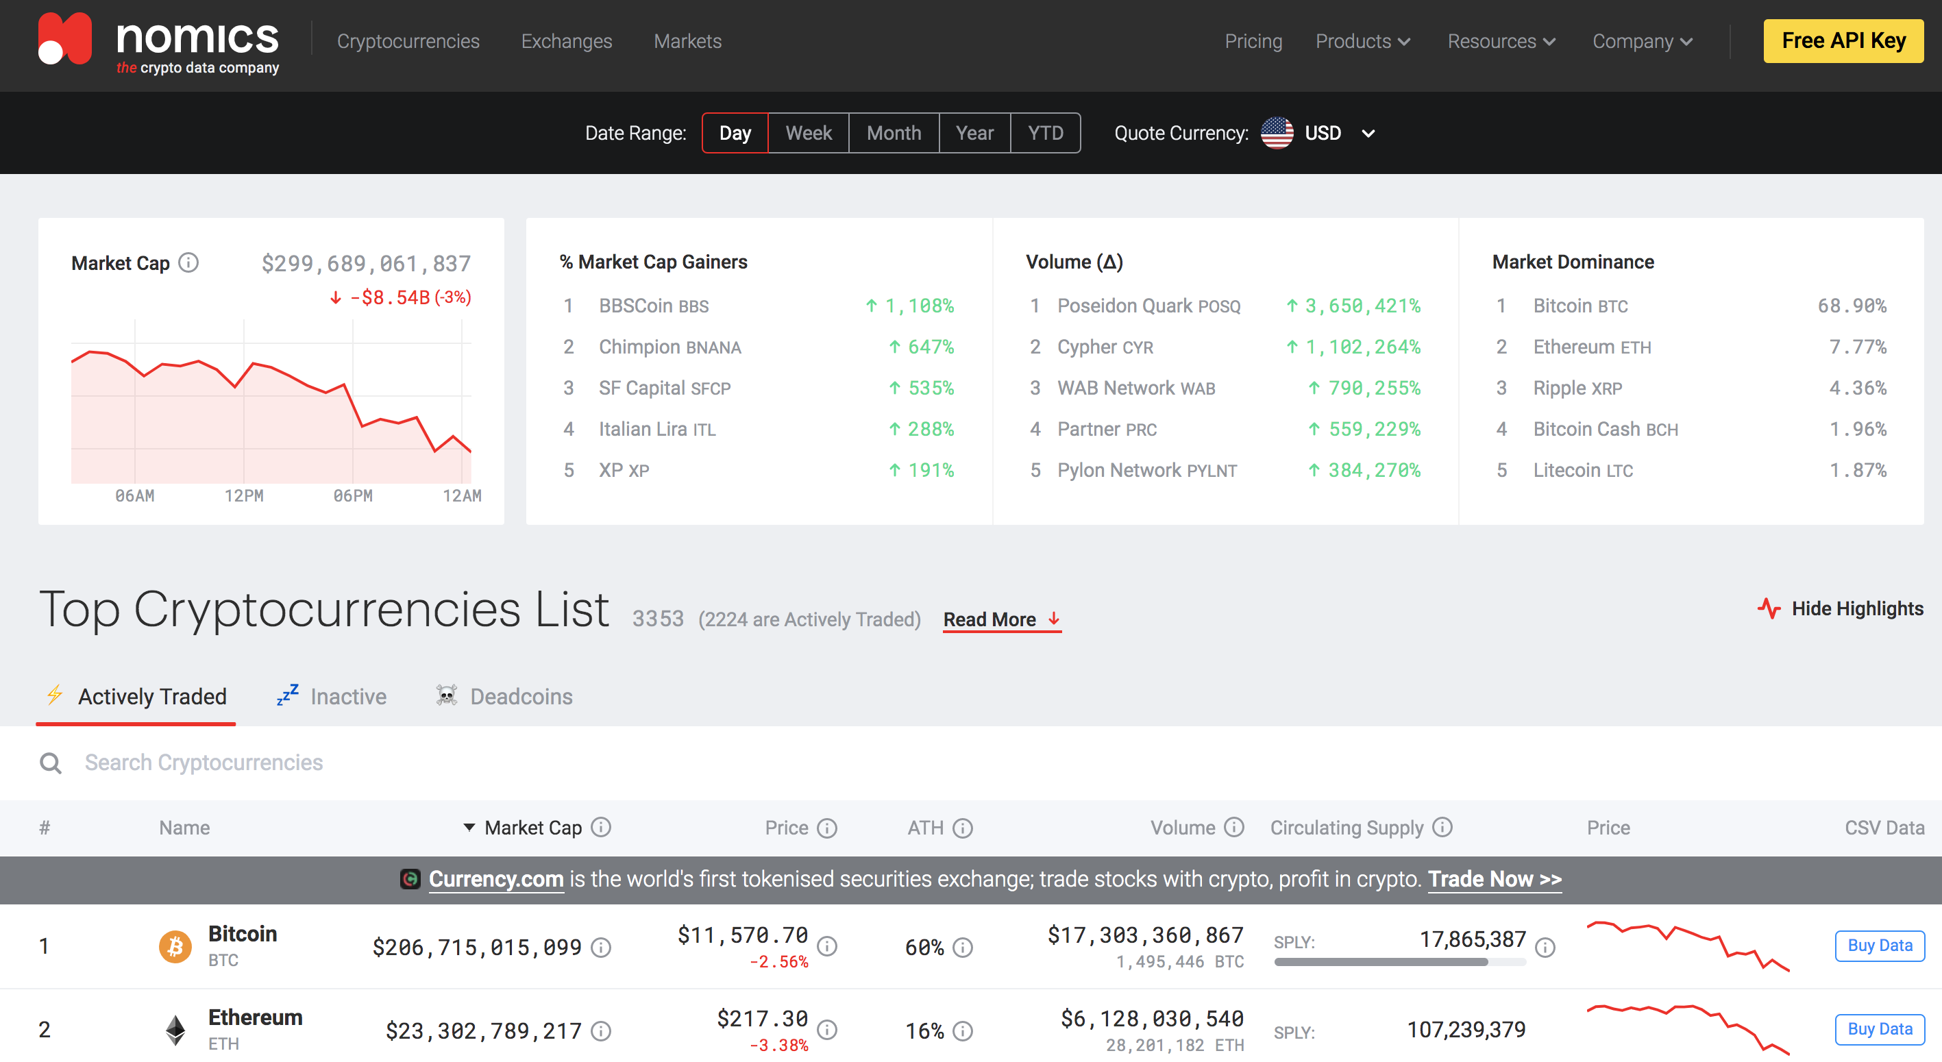Screen dimensions: 1942x1062
Task: Expand the Company menu
Action: [x=1643, y=42]
